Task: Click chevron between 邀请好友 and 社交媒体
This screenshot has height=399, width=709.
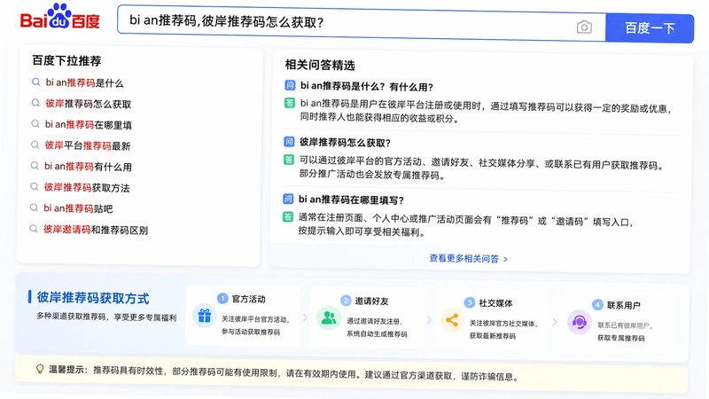Action: [x=429, y=320]
